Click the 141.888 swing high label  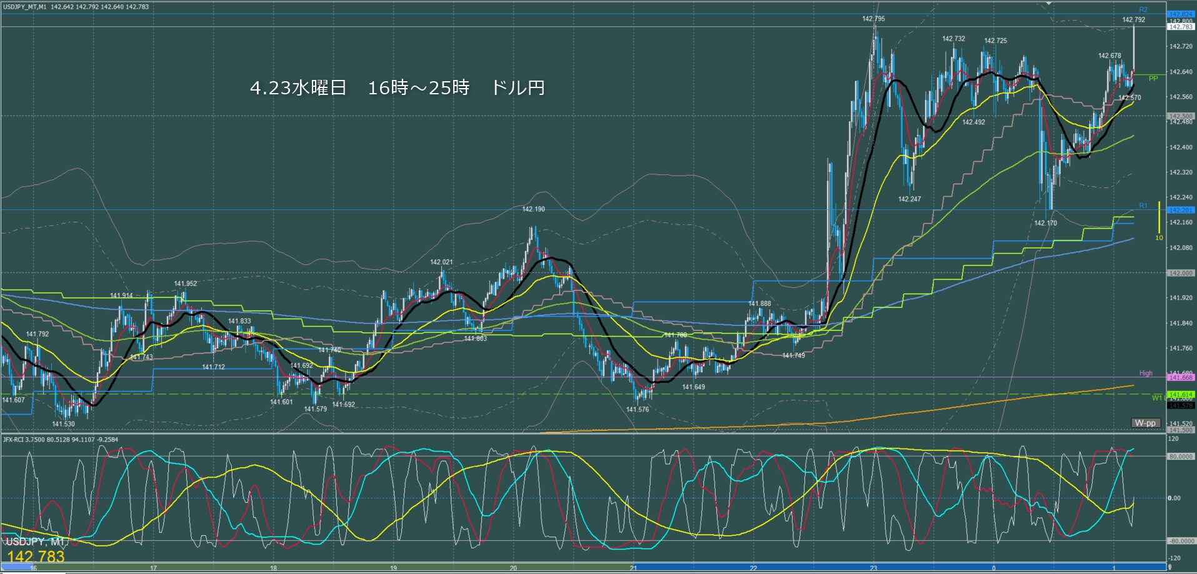coord(759,304)
